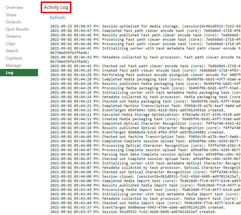This screenshot has height=215, width=241.
Task: Click 'Checked out Machine Transcription Task' entry
Action: click(146, 137)
